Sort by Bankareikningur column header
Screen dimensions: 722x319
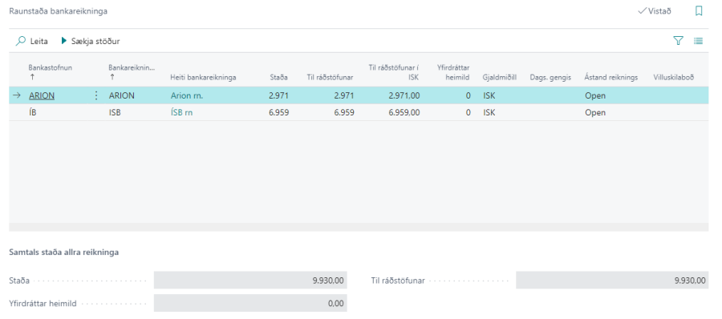click(x=132, y=67)
